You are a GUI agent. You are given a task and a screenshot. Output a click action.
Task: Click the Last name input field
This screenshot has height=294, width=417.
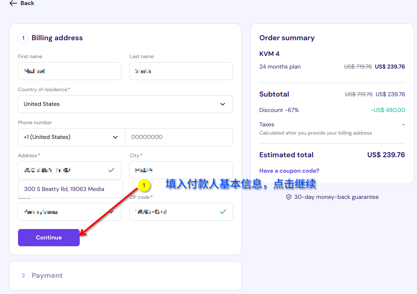(x=181, y=71)
